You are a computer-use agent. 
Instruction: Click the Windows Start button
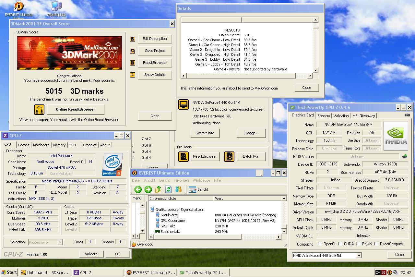point(9,272)
